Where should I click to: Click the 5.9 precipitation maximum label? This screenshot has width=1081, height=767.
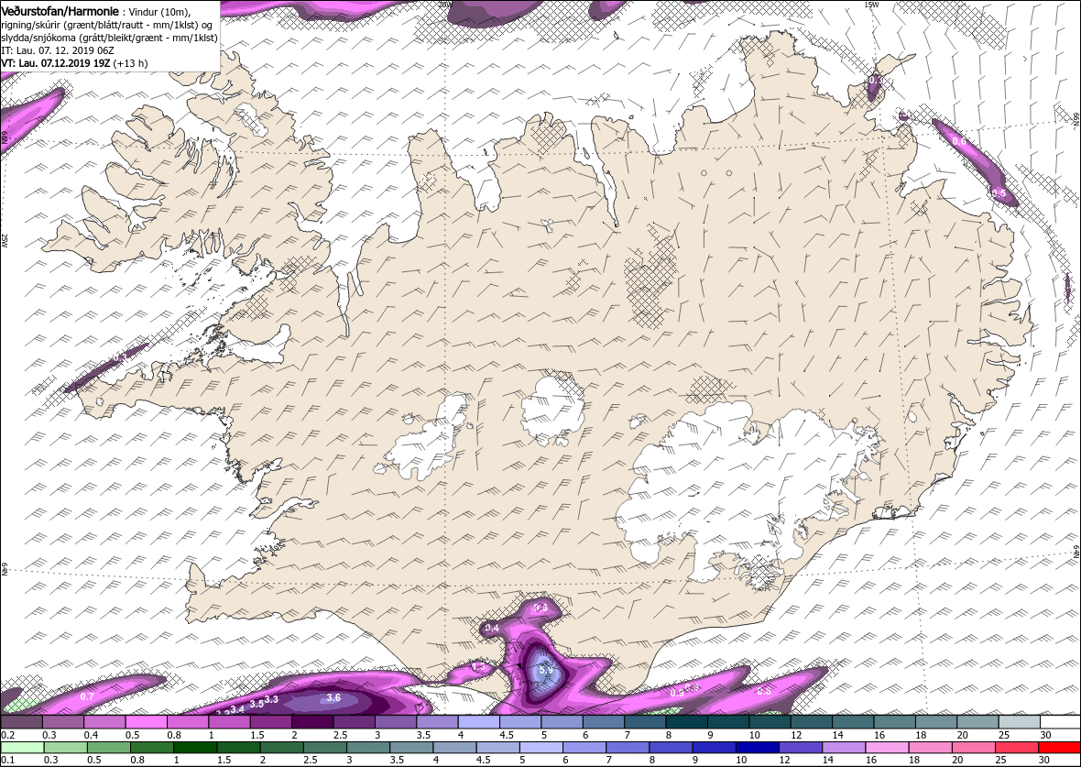click(546, 670)
